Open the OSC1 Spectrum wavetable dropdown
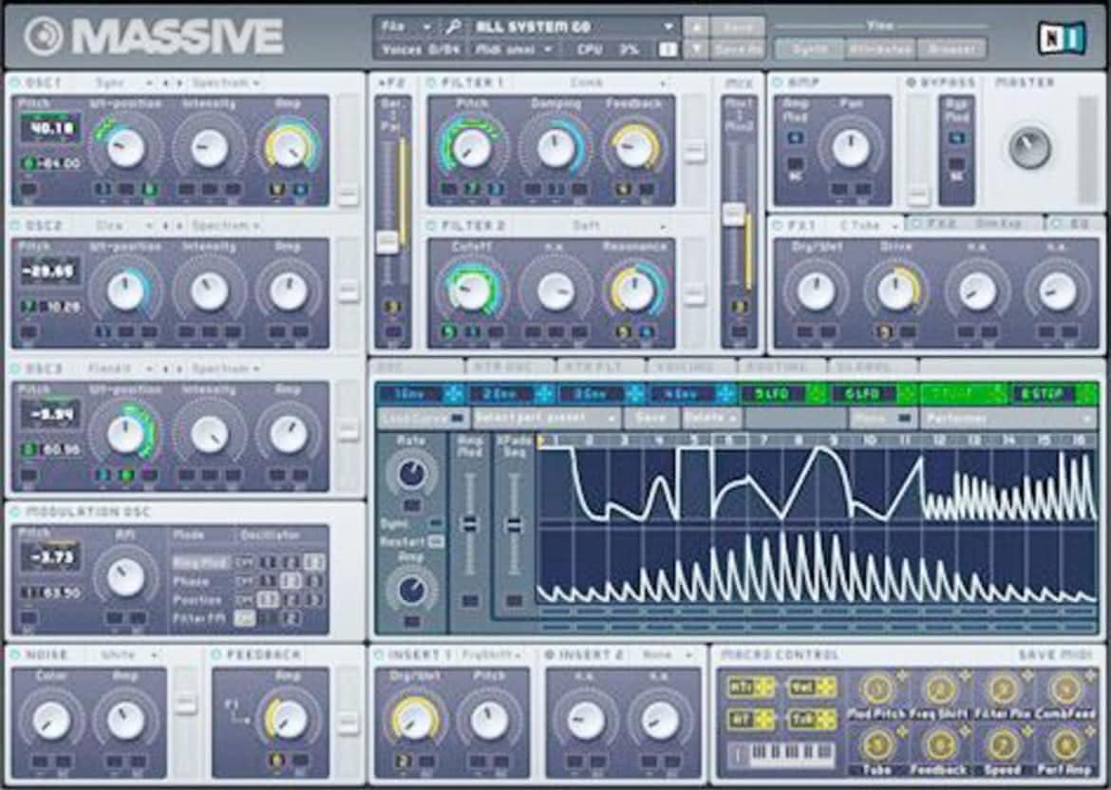Image resolution: width=1111 pixels, height=790 pixels. (x=225, y=83)
